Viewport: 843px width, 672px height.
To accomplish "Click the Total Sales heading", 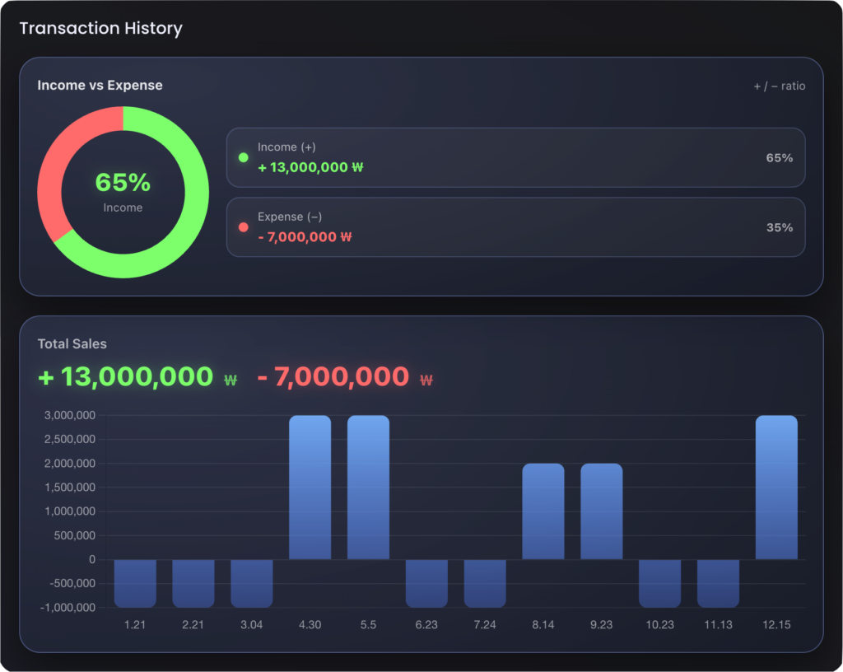I will click(x=72, y=344).
